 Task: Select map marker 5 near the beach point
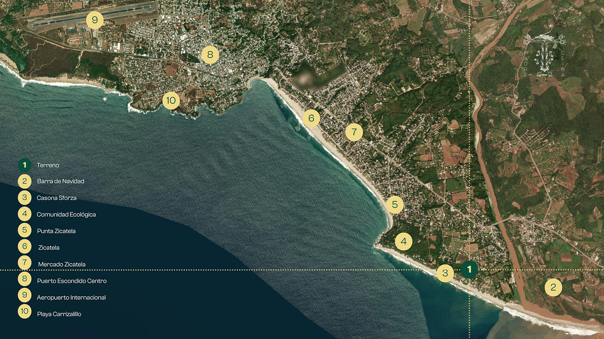click(x=395, y=204)
